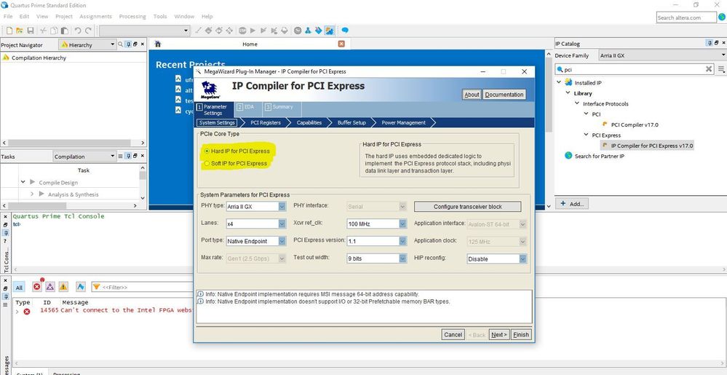Open the Compilation dropdown in Tasks
This screenshot has width=727, height=375.
tap(84, 157)
